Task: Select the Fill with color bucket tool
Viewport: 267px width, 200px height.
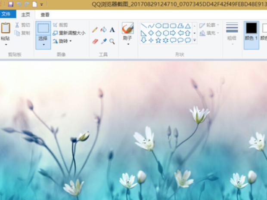Action: 103,30
